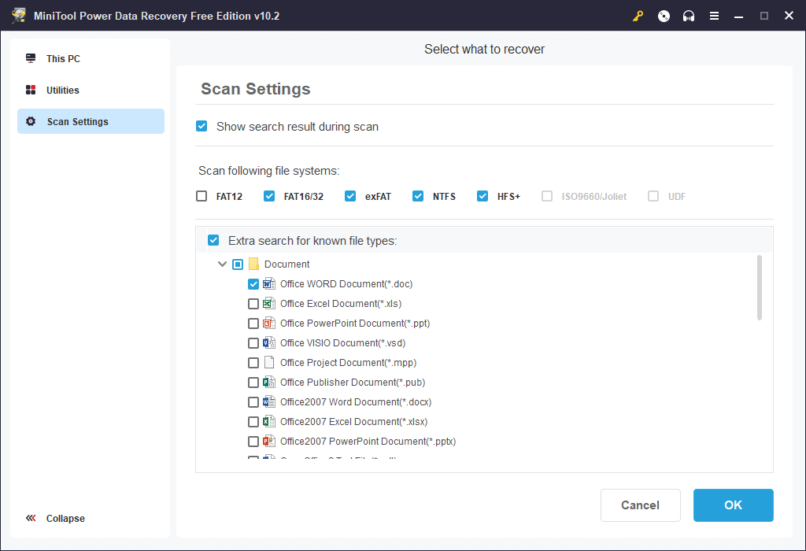Click the PowerPoint .ppt file icon
This screenshot has width=806, height=551.
click(x=269, y=324)
